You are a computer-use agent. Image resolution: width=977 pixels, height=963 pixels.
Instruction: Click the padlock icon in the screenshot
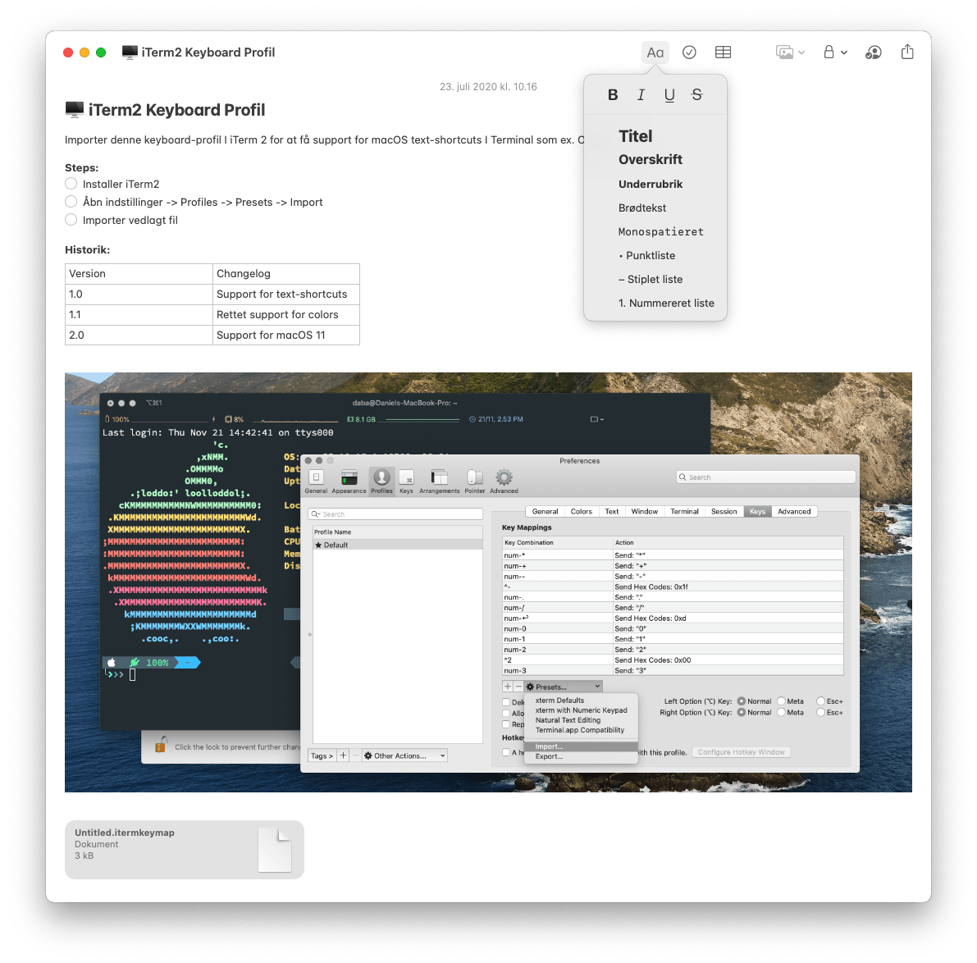[161, 744]
